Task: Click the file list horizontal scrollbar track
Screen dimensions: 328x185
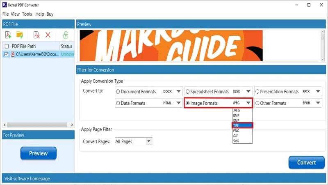Action: [x=37, y=125]
